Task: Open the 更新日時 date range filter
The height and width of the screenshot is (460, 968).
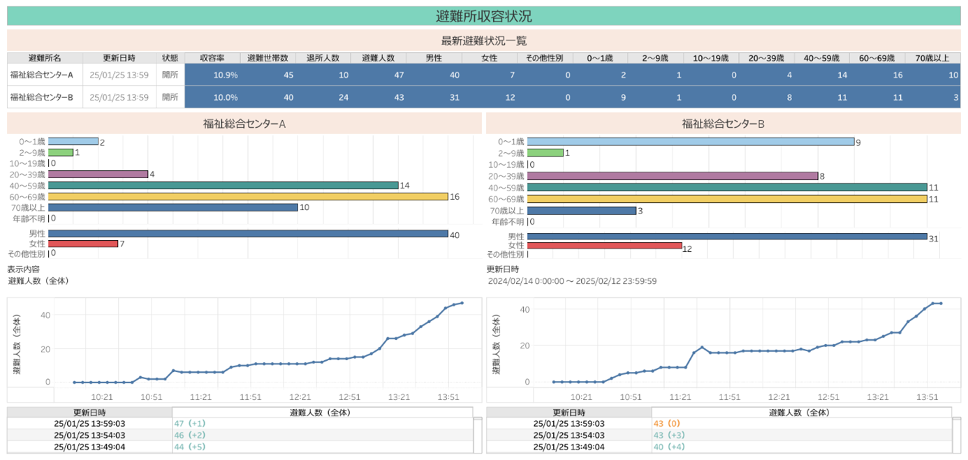Action: (x=571, y=281)
